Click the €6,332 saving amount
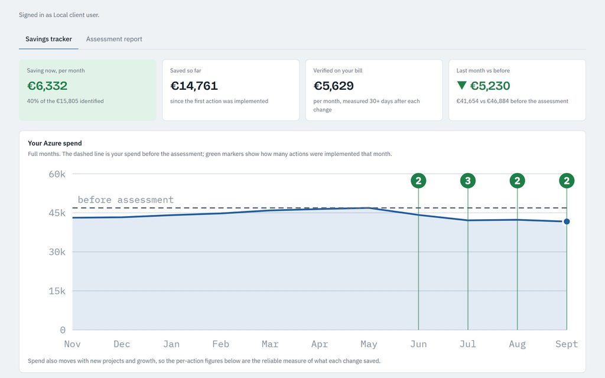This screenshot has height=378, width=605. pos(47,86)
